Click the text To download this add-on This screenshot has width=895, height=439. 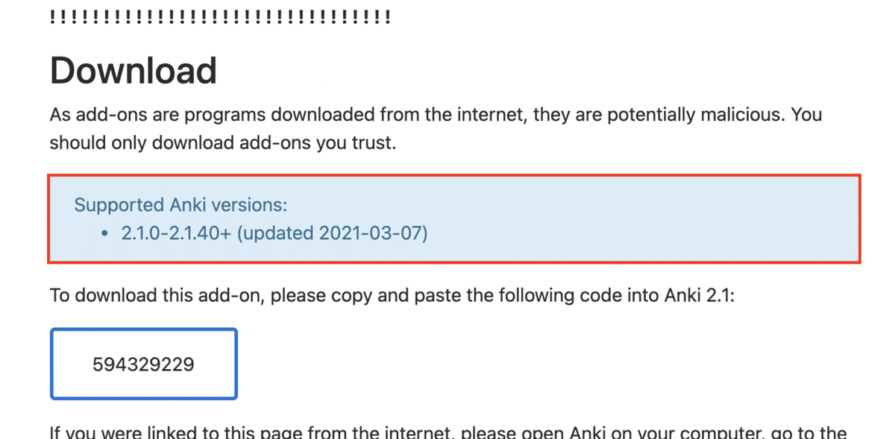click(x=157, y=296)
